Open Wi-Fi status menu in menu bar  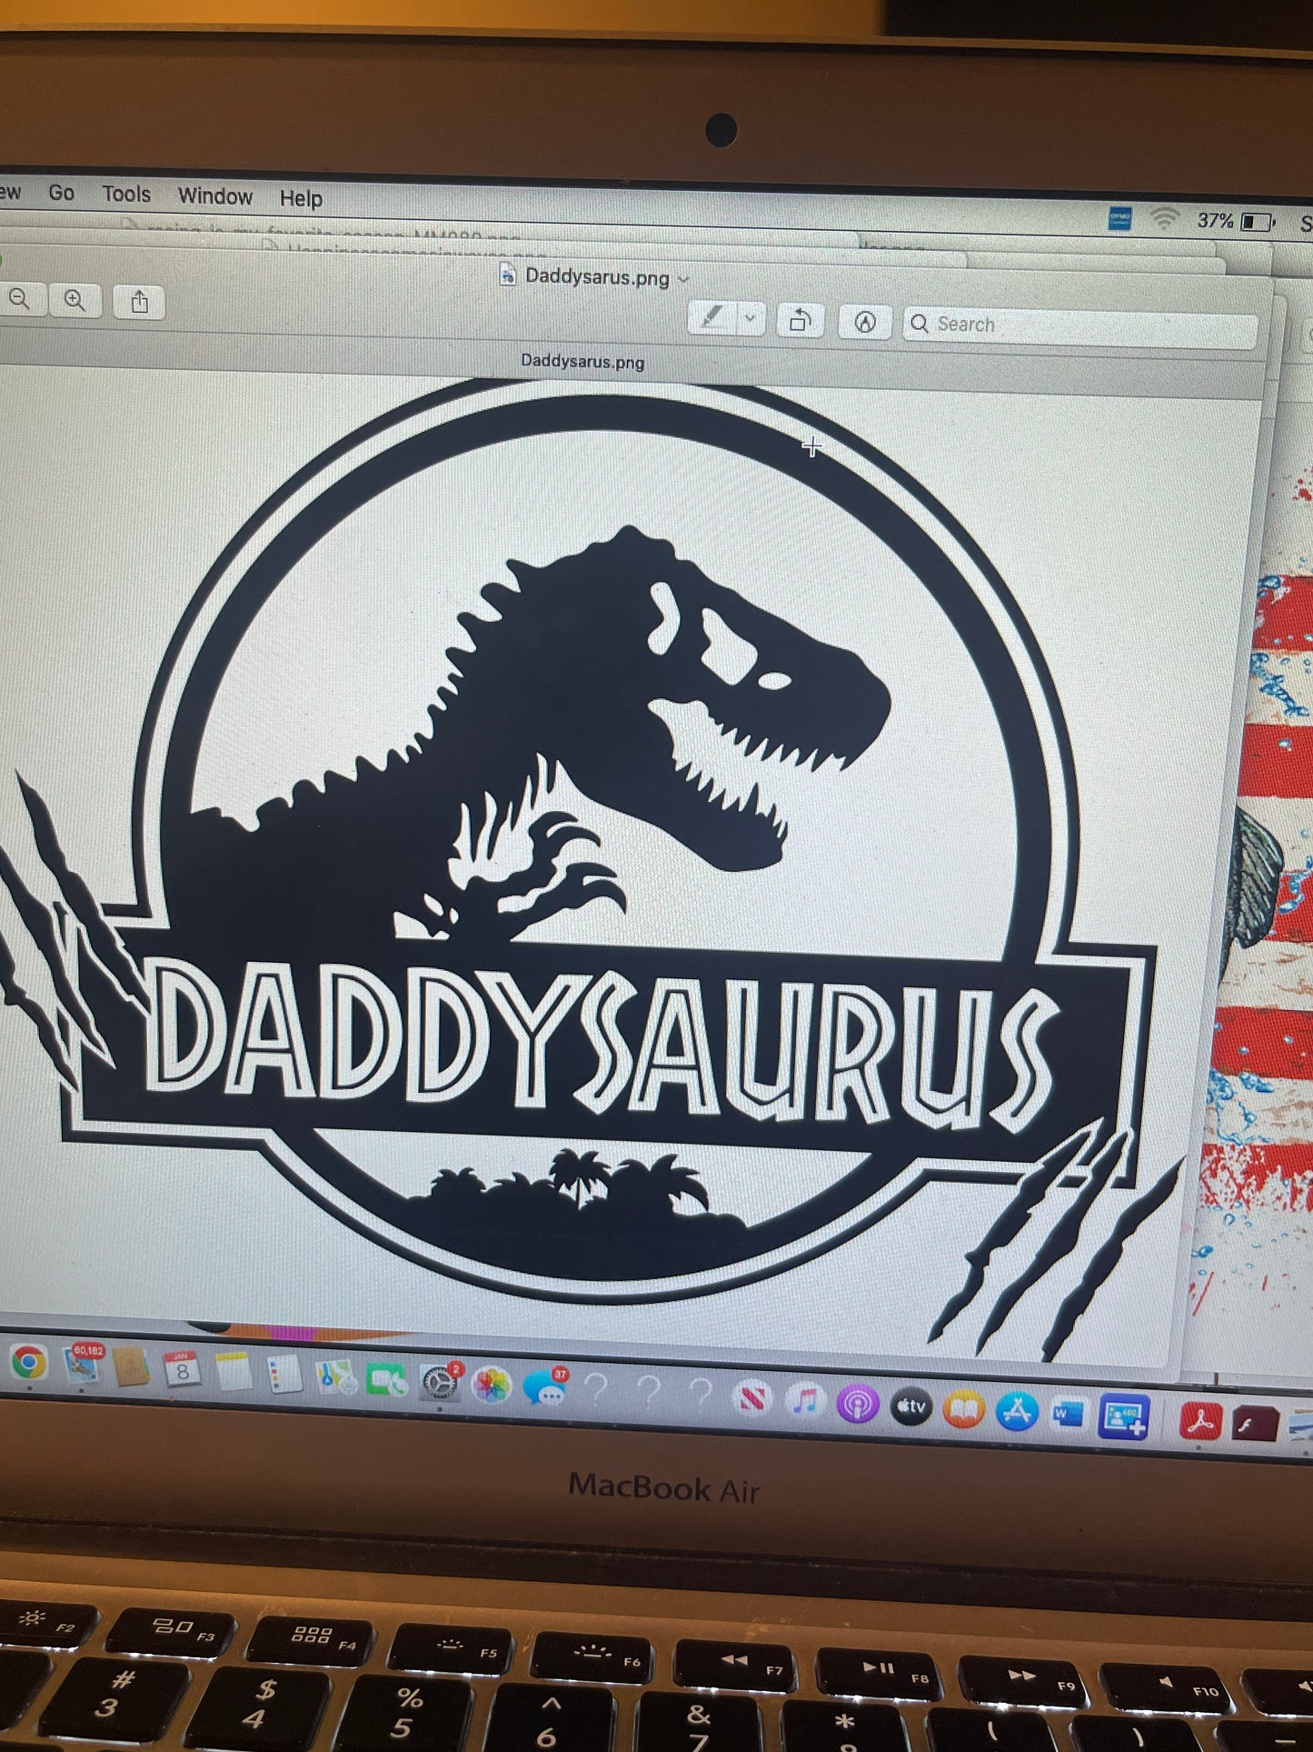pyautogui.click(x=1164, y=219)
